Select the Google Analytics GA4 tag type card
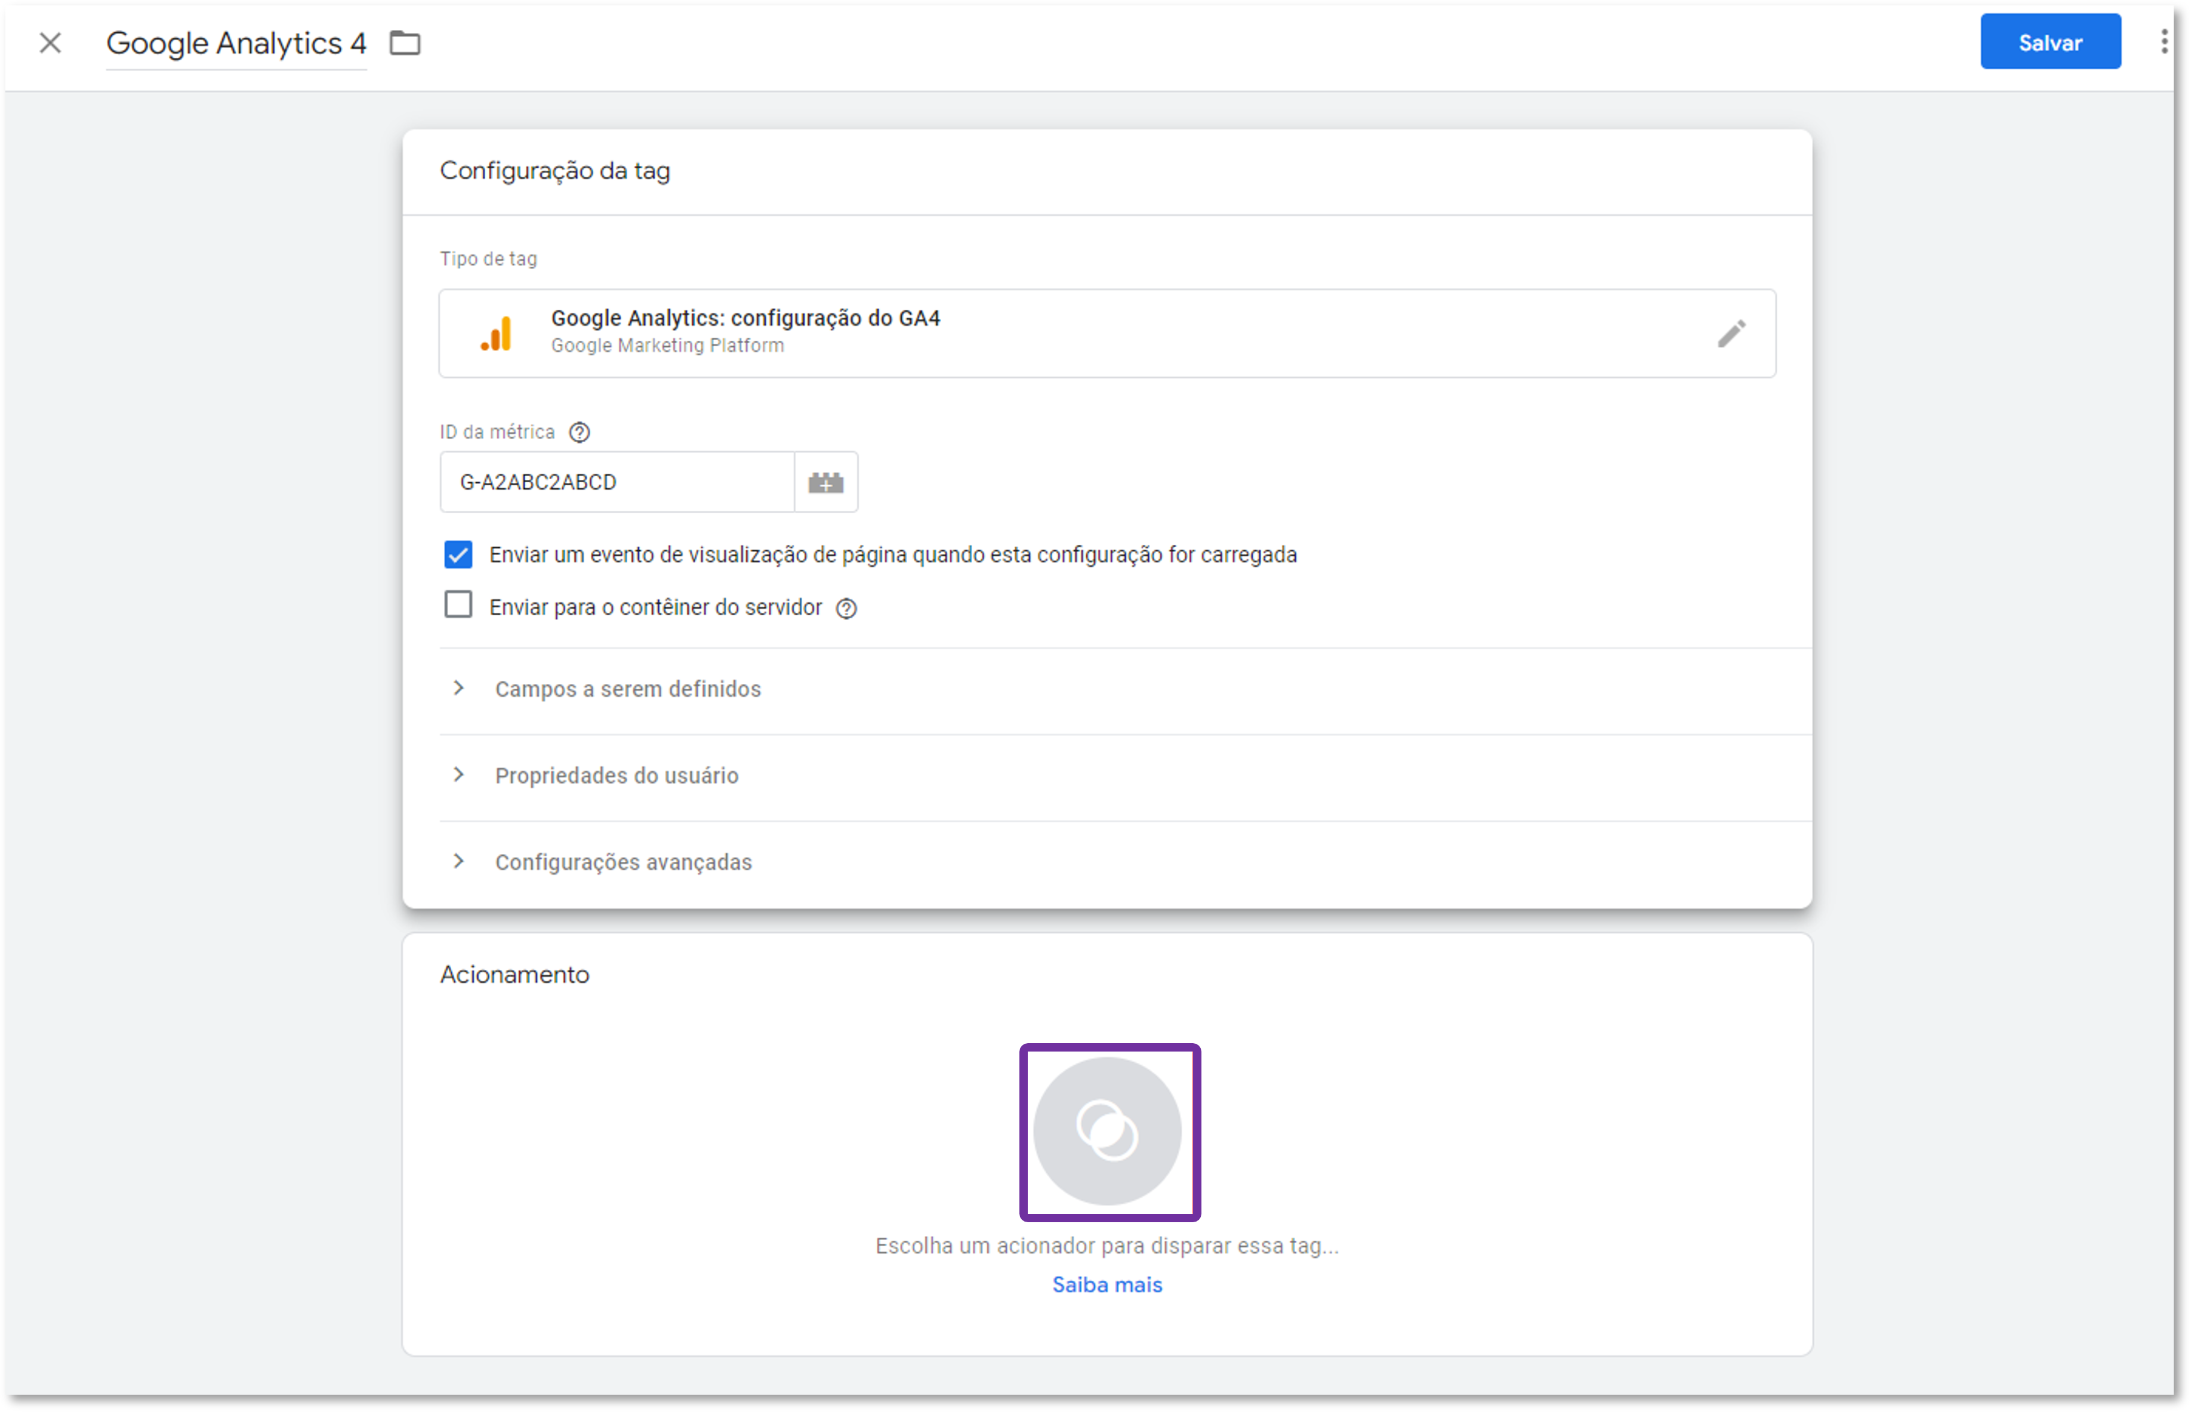This screenshot has width=2191, height=1412. click(1107, 333)
